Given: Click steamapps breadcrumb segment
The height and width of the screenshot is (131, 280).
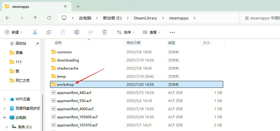Looking at the screenshot, I should (x=179, y=18).
